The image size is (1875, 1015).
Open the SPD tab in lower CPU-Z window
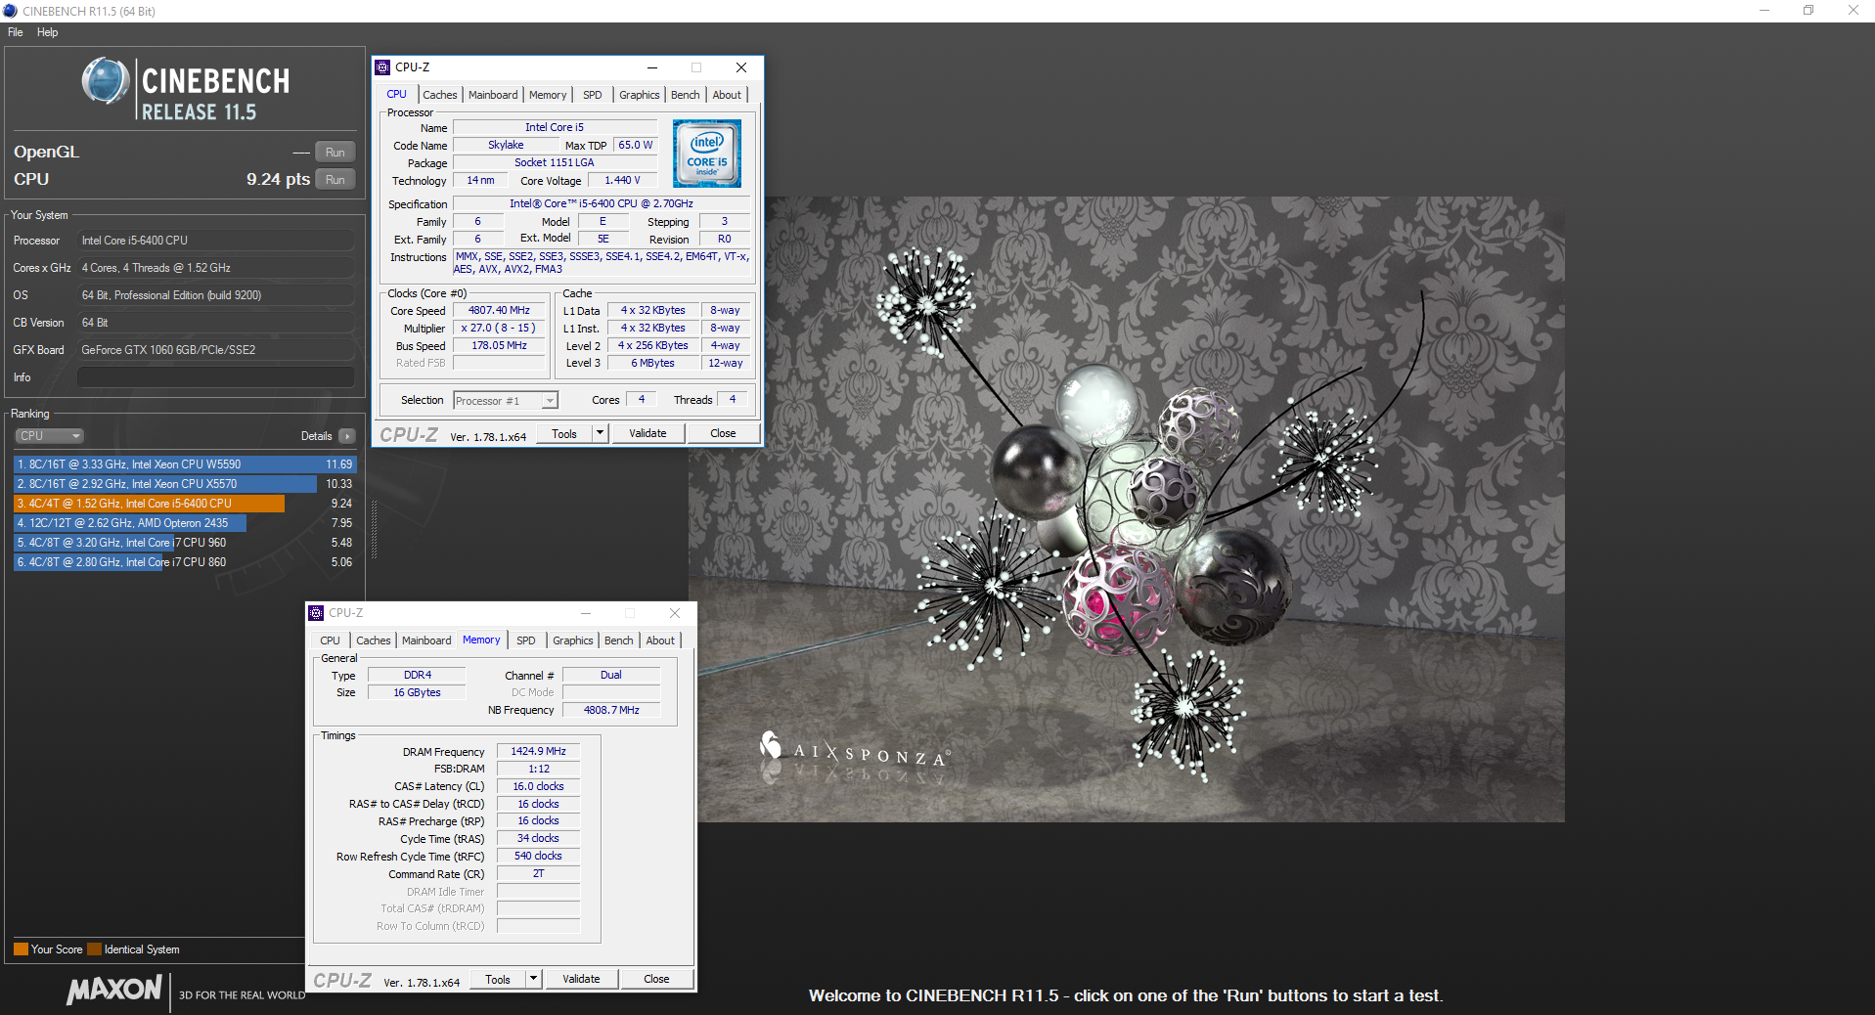click(x=526, y=640)
